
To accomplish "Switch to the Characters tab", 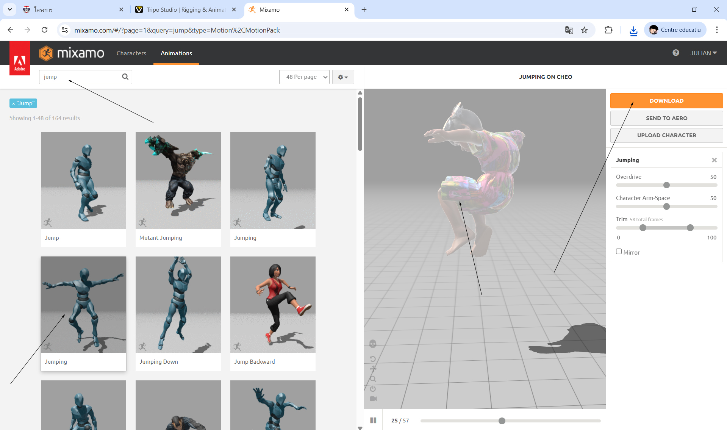I will pyautogui.click(x=131, y=53).
